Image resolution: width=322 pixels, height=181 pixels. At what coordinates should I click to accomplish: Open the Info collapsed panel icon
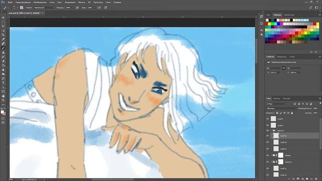tap(261, 24)
